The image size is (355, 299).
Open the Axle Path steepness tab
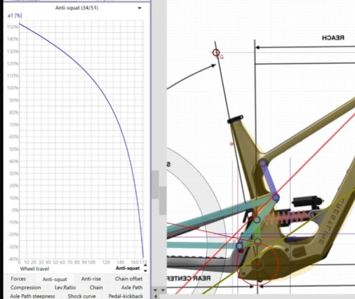pyautogui.click(x=33, y=296)
